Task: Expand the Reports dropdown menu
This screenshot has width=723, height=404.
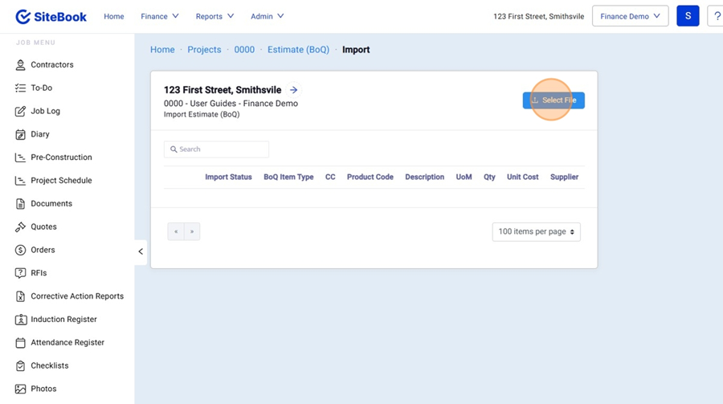Action: (x=214, y=16)
